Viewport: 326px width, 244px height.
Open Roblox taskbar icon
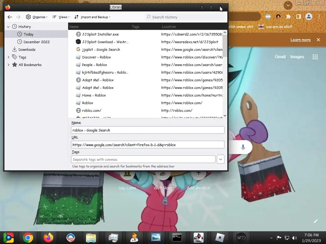[x=220, y=238]
